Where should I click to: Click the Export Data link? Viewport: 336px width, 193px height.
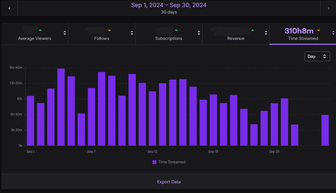(x=169, y=182)
